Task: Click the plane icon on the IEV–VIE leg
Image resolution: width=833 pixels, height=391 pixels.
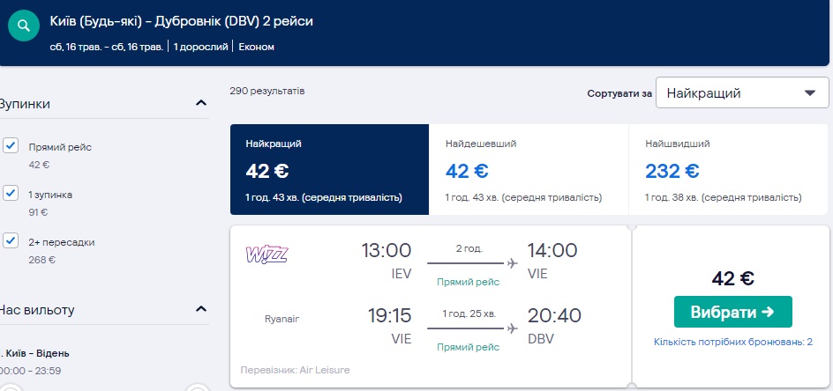Action: [x=511, y=263]
